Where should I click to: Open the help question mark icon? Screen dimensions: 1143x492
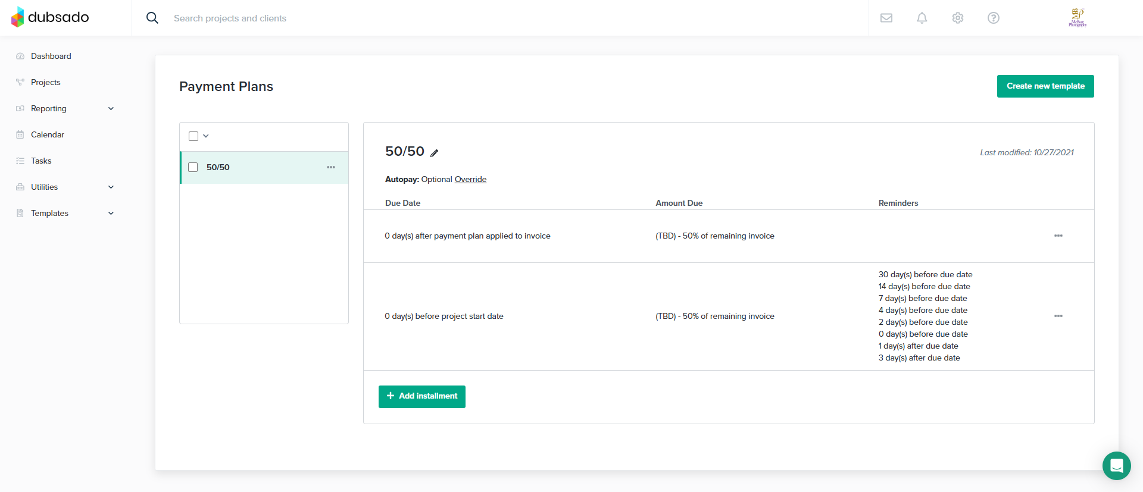[x=994, y=18]
